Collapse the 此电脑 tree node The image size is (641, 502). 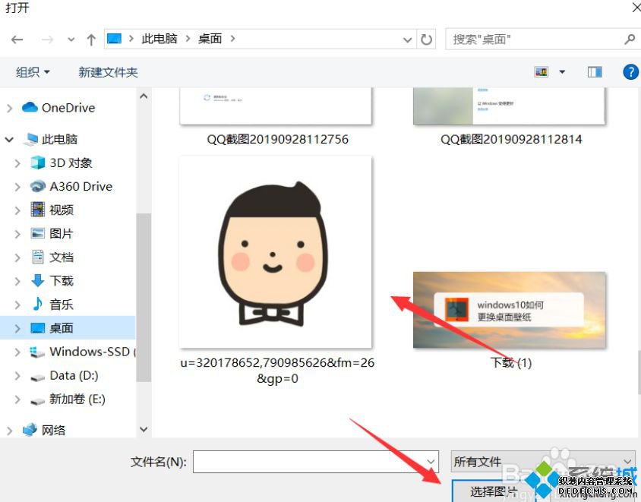pyautogui.click(x=9, y=140)
